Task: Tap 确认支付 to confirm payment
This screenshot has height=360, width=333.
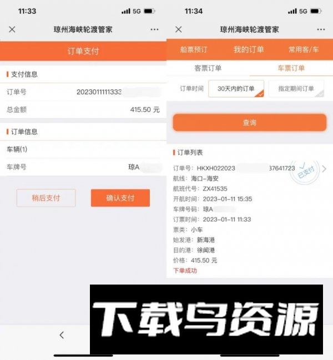Action: 120,198
